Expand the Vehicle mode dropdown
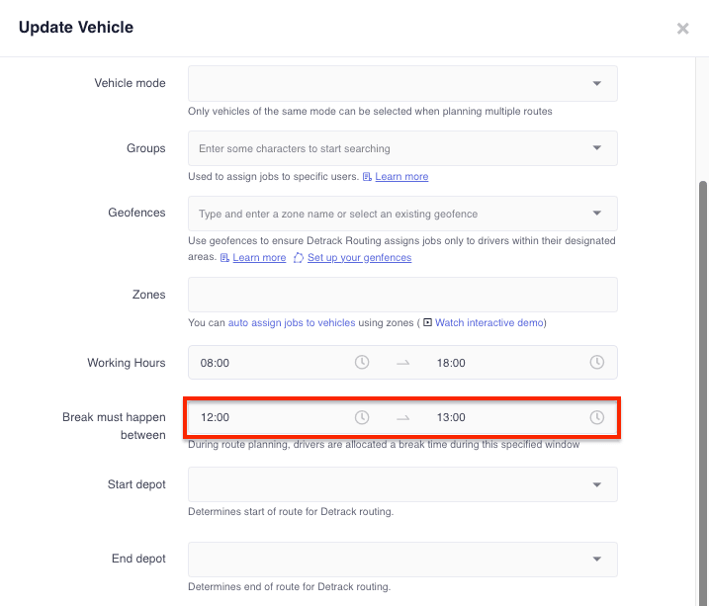This screenshot has width=709, height=606. pyautogui.click(x=402, y=84)
